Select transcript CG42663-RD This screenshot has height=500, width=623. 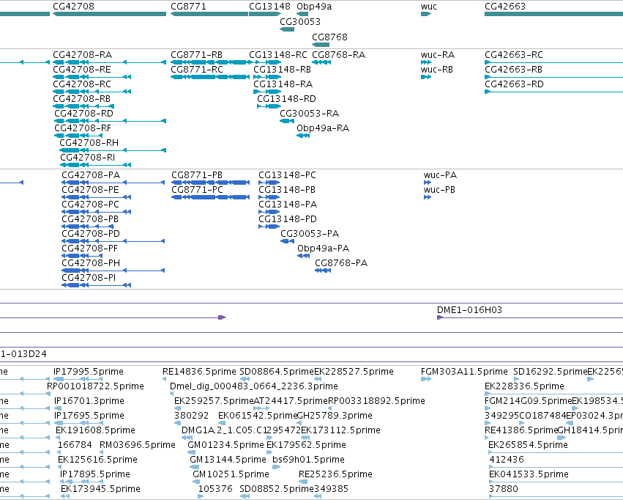[x=514, y=84]
